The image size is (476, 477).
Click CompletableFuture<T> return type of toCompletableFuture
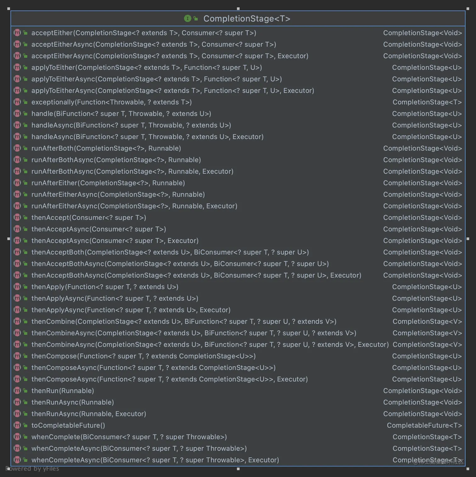[424, 425]
